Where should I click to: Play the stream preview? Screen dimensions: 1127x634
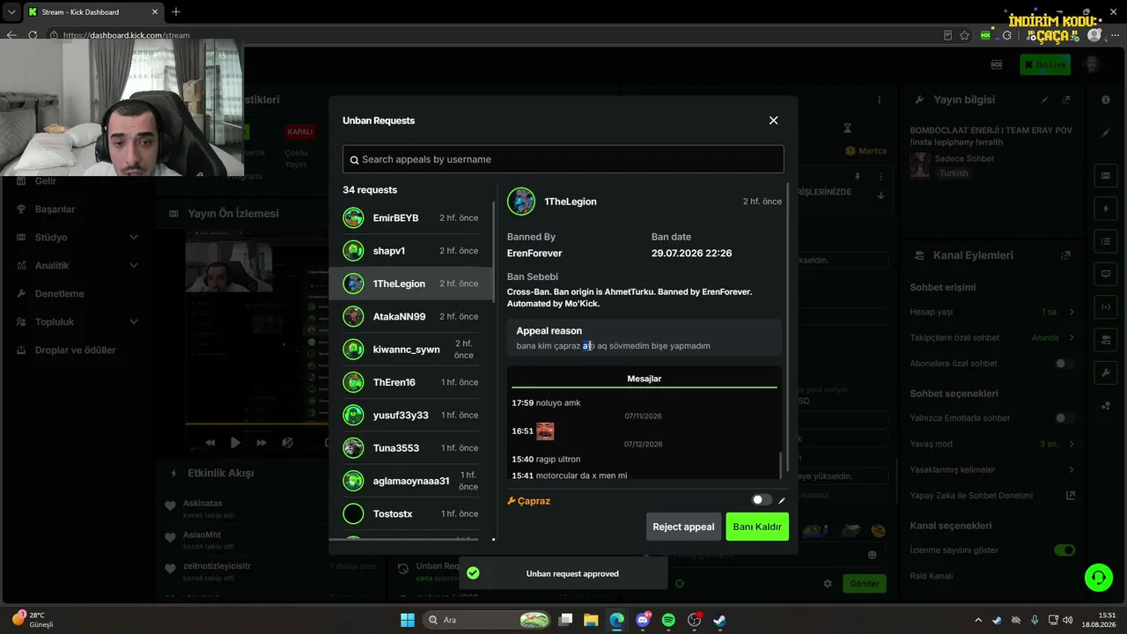(235, 443)
